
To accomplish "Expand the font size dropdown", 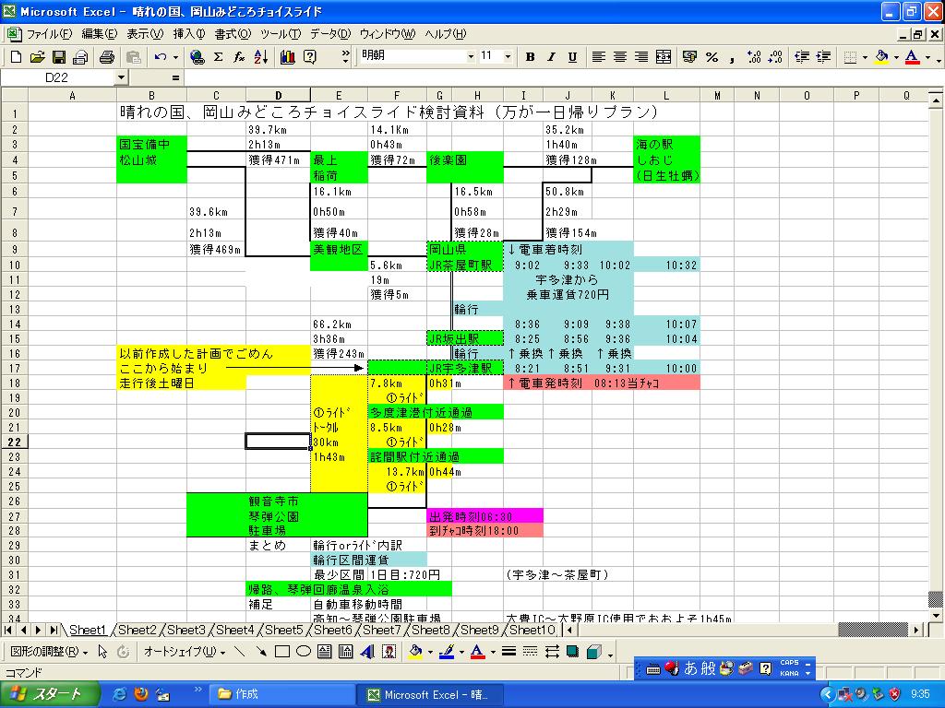I will click(508, 56).
